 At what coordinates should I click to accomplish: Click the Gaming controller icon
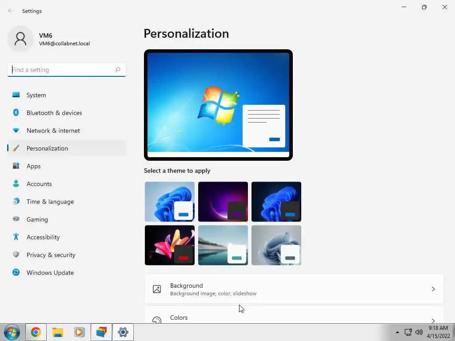tap(16, 219)
